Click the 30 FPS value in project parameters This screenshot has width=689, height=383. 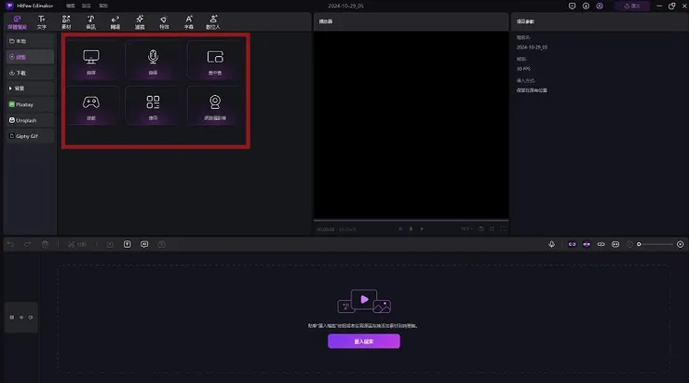(x=523, y=69)
